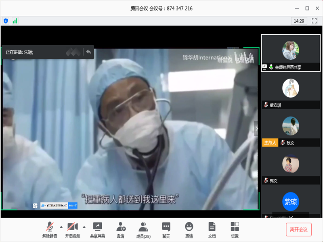Show participant list 成员(28)
Viewport: 323px width, 242px height.
pyautogui.click(x=143, y=230)
